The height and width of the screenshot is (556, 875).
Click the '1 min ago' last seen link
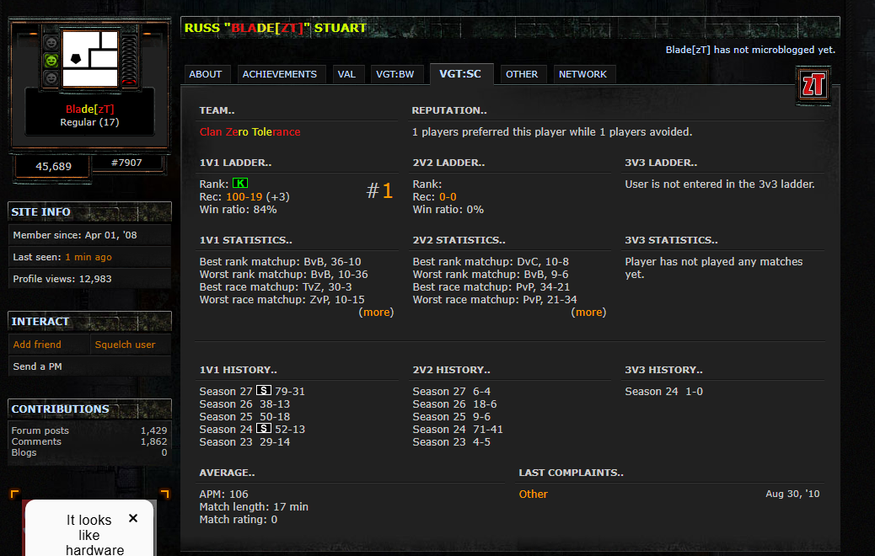[89, 257]
